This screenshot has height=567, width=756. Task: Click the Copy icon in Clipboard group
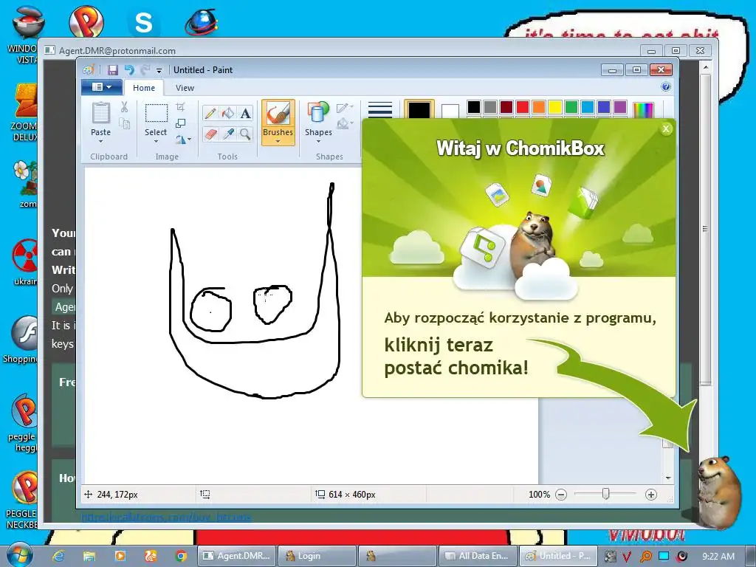124,123
